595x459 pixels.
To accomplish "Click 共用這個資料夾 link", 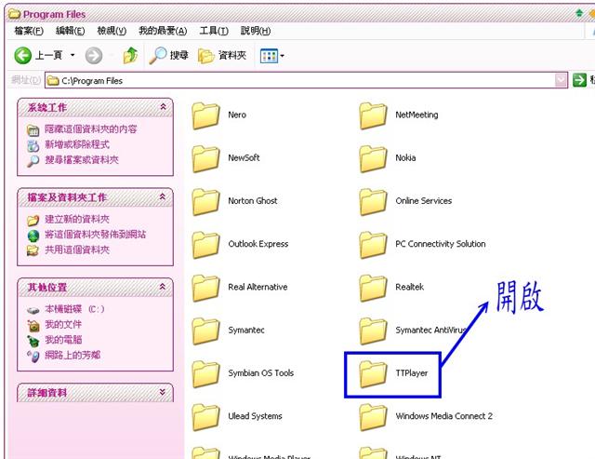I will (77, 250).
